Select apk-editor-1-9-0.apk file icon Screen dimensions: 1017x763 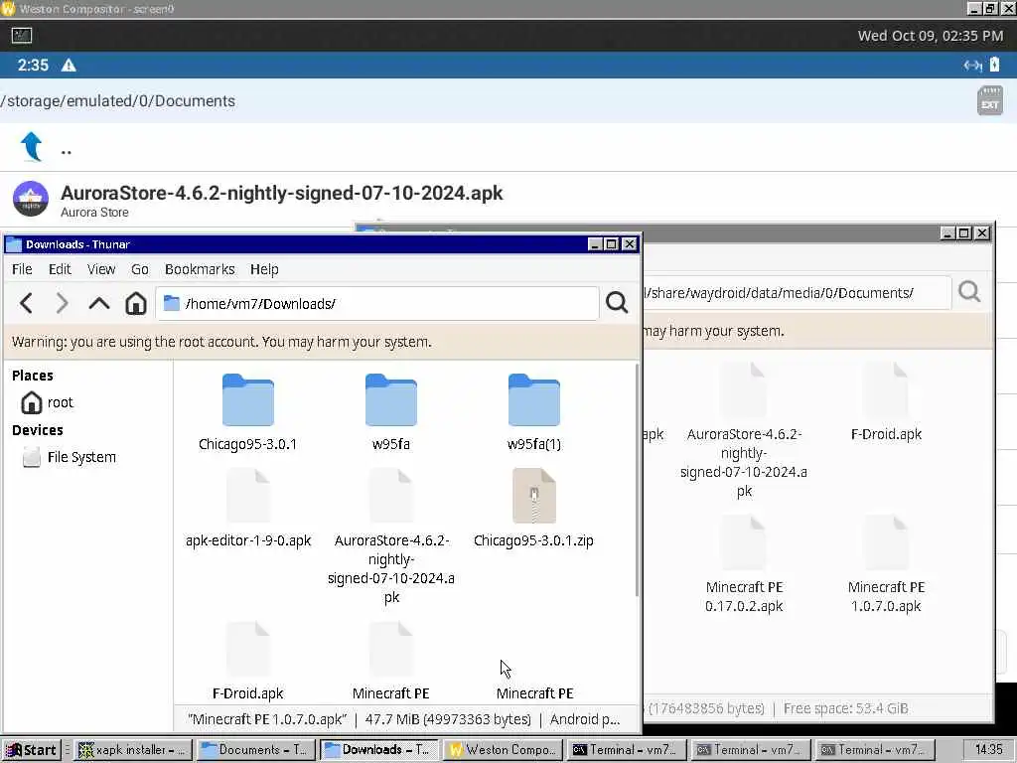[247, 496]
